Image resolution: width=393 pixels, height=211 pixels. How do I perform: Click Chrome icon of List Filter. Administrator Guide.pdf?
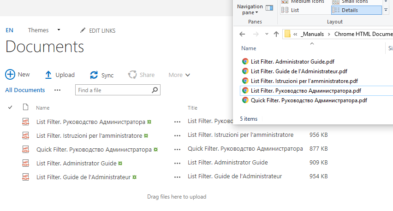pyautogui.click(x=245, y=61)
